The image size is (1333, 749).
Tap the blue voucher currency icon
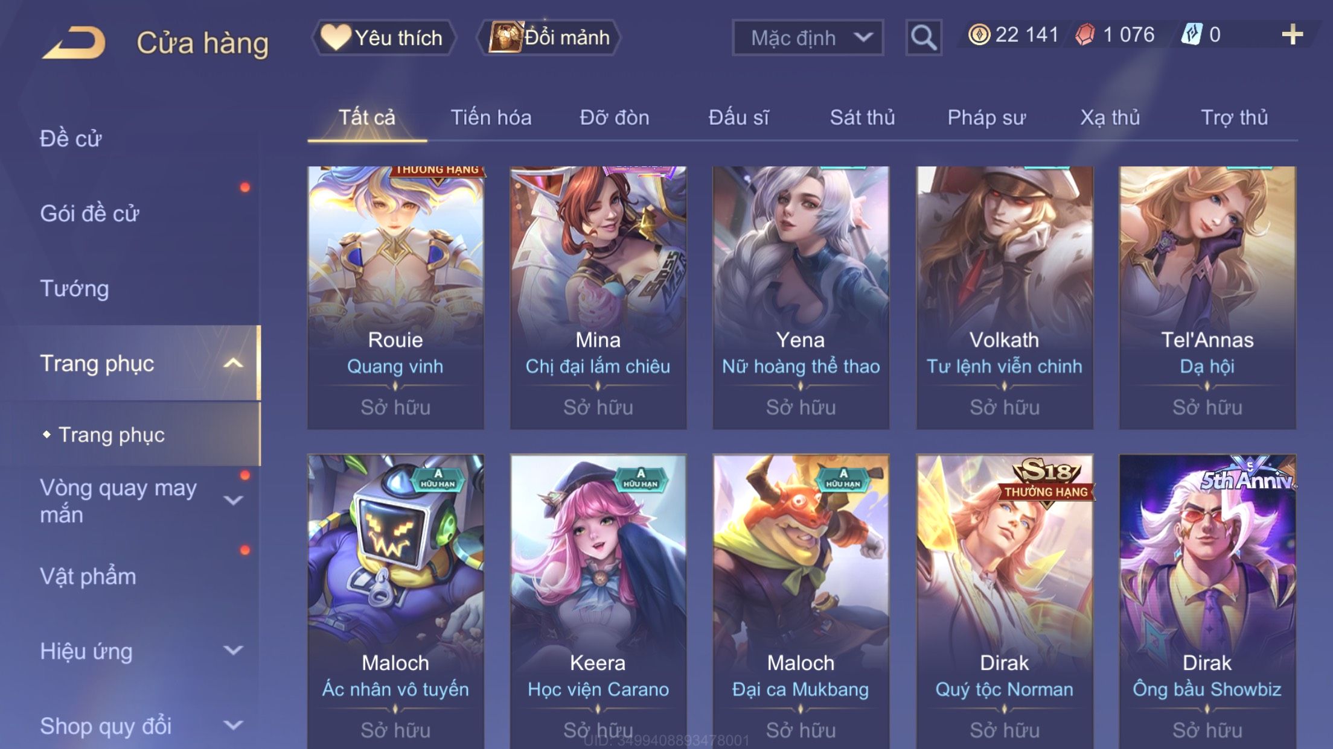click(1192, 34)
